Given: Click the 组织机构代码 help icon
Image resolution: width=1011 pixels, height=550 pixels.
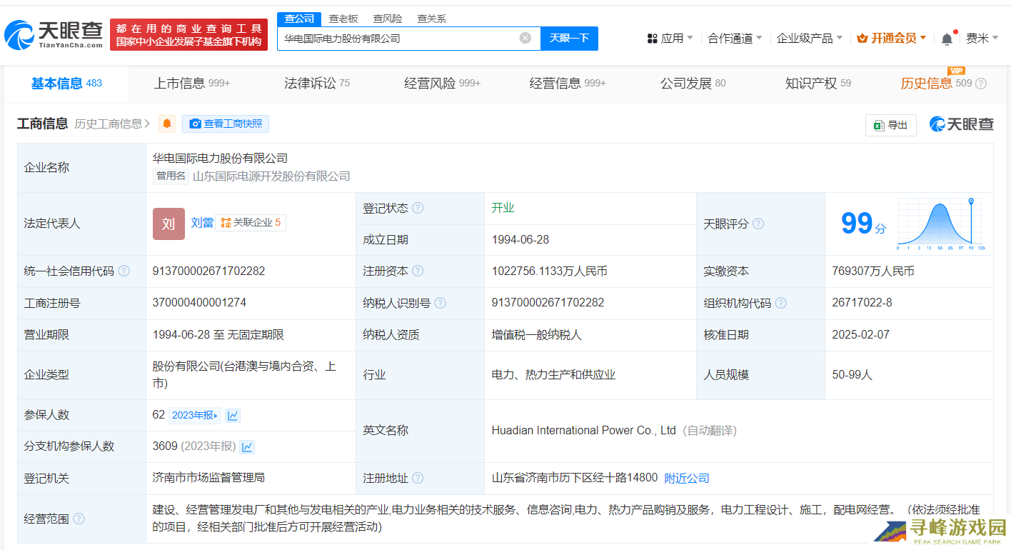Looking at the screenshot, I should click(781, 303).
